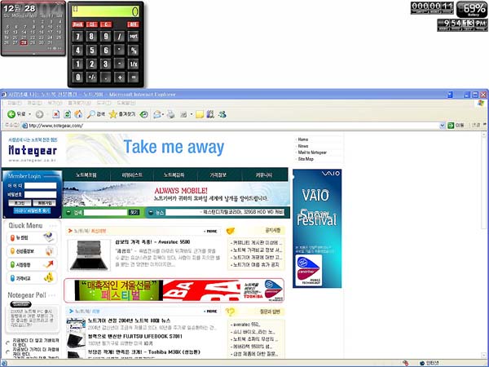This screenshot has width=489, height=367.
Task: Open the VAIO Snow Festival banner ad
Action: coord(317,228)
